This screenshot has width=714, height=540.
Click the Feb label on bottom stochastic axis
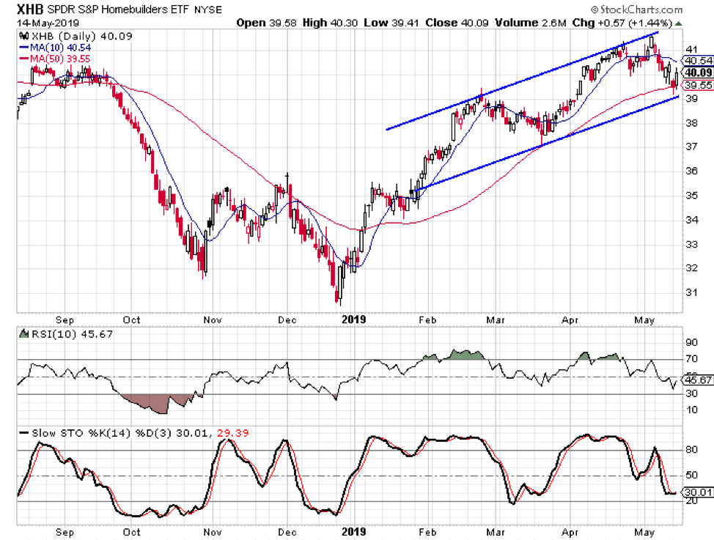(427, 532)
